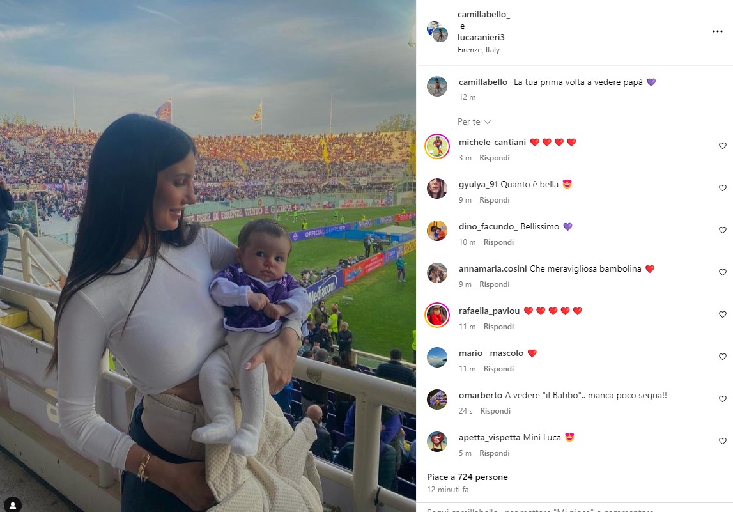Open michele_cantiani's profile picture
This screenshot has width=733, height=512.
point(437,146)
